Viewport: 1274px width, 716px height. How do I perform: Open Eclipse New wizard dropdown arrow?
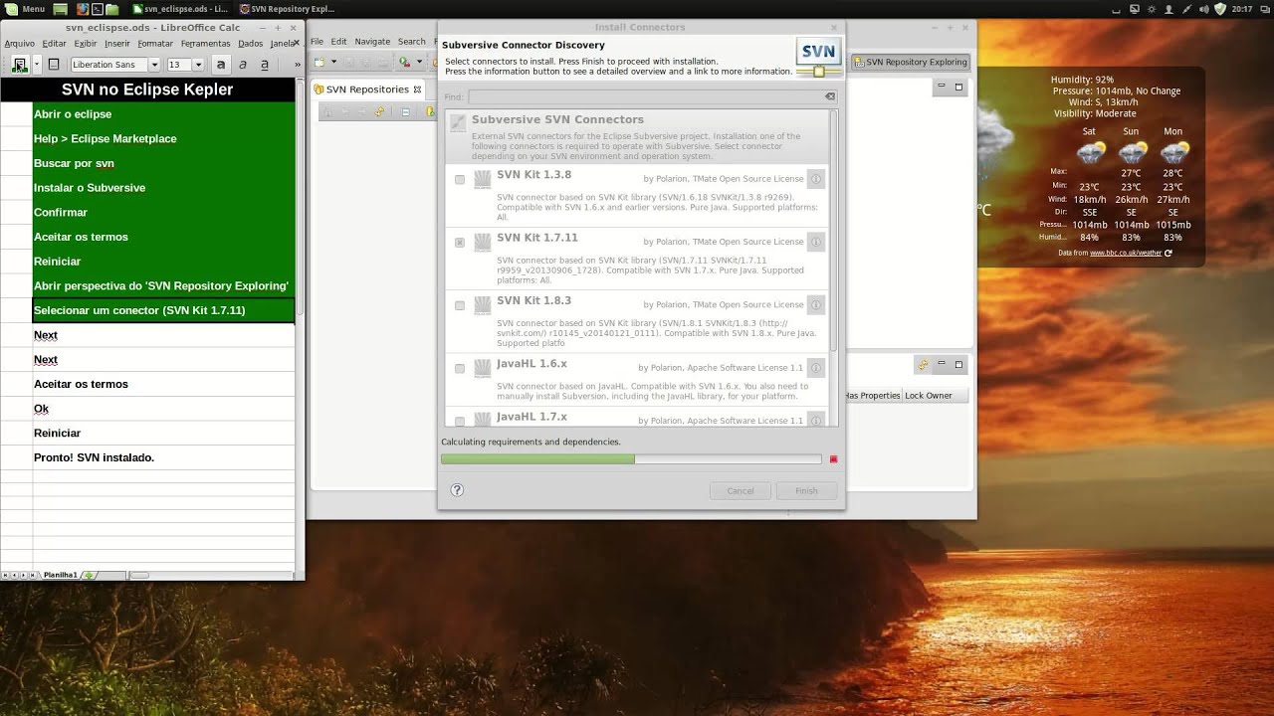coord(333,62)
